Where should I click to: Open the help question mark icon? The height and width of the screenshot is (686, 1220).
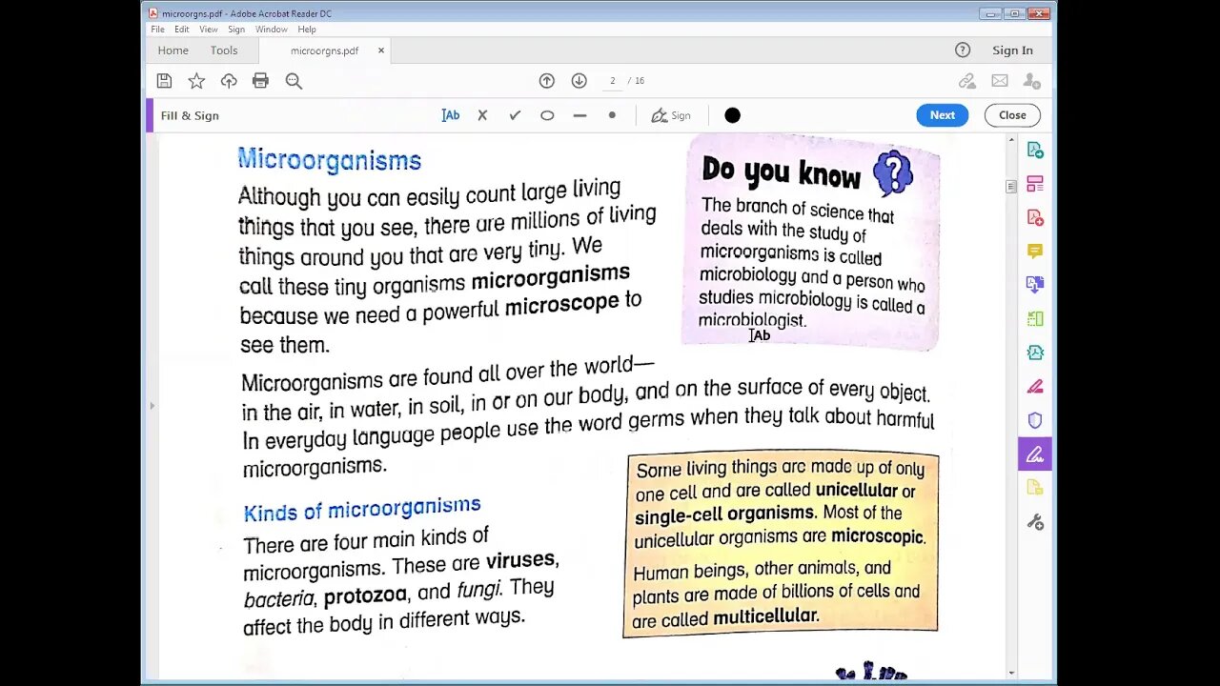963,50
